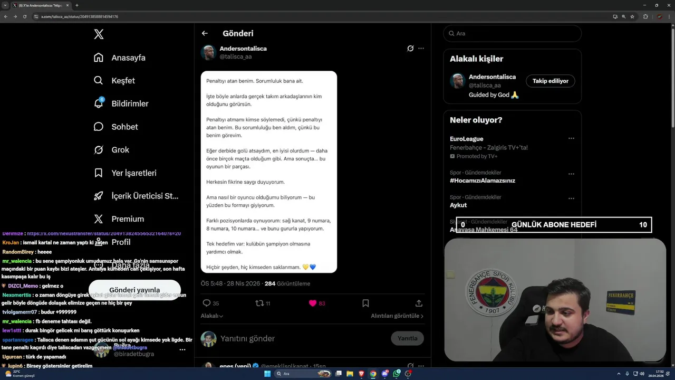The width and height of the screenshot is (675, 380).
Task: Click the repost icon with 11
Action: tap(263, 303)
